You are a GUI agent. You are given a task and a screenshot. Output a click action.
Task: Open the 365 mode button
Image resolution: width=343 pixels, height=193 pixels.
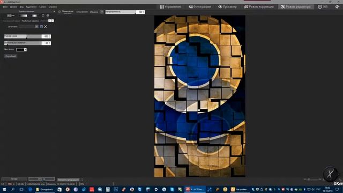[323, 7]
